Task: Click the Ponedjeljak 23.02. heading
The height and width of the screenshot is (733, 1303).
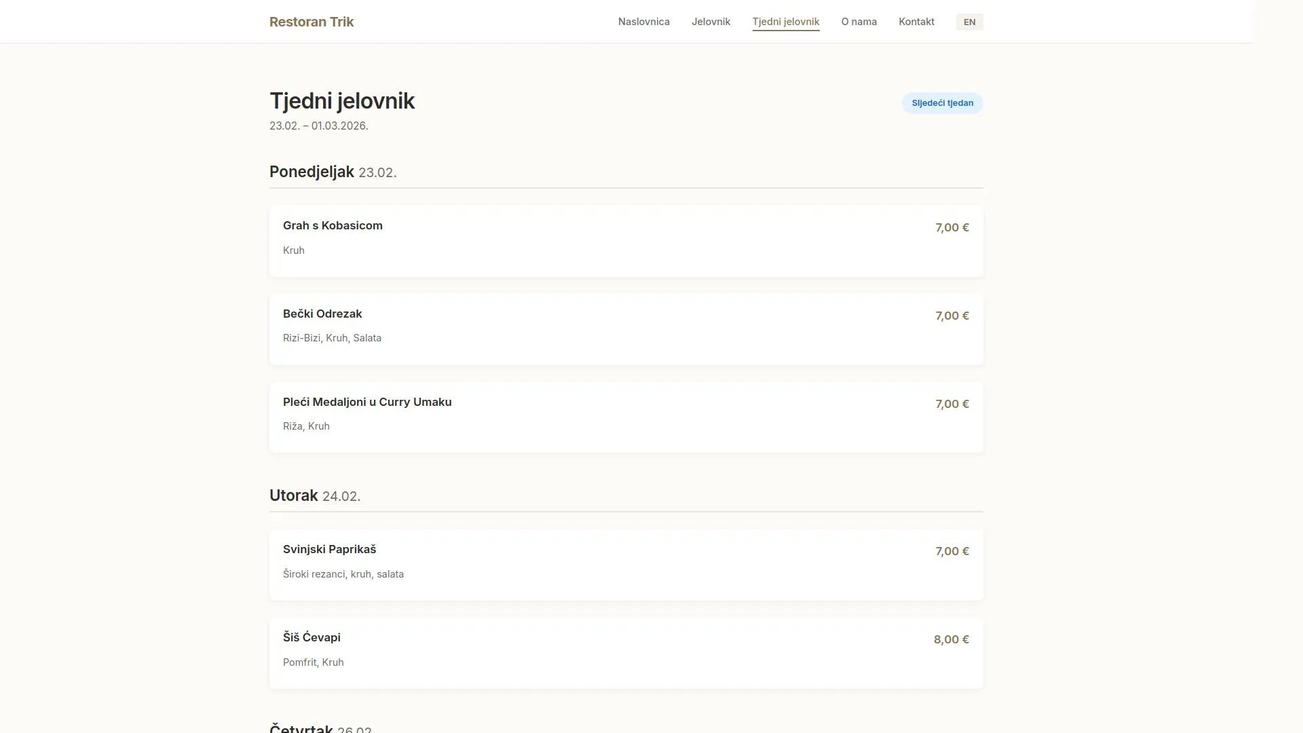Action: pos(333,172)
